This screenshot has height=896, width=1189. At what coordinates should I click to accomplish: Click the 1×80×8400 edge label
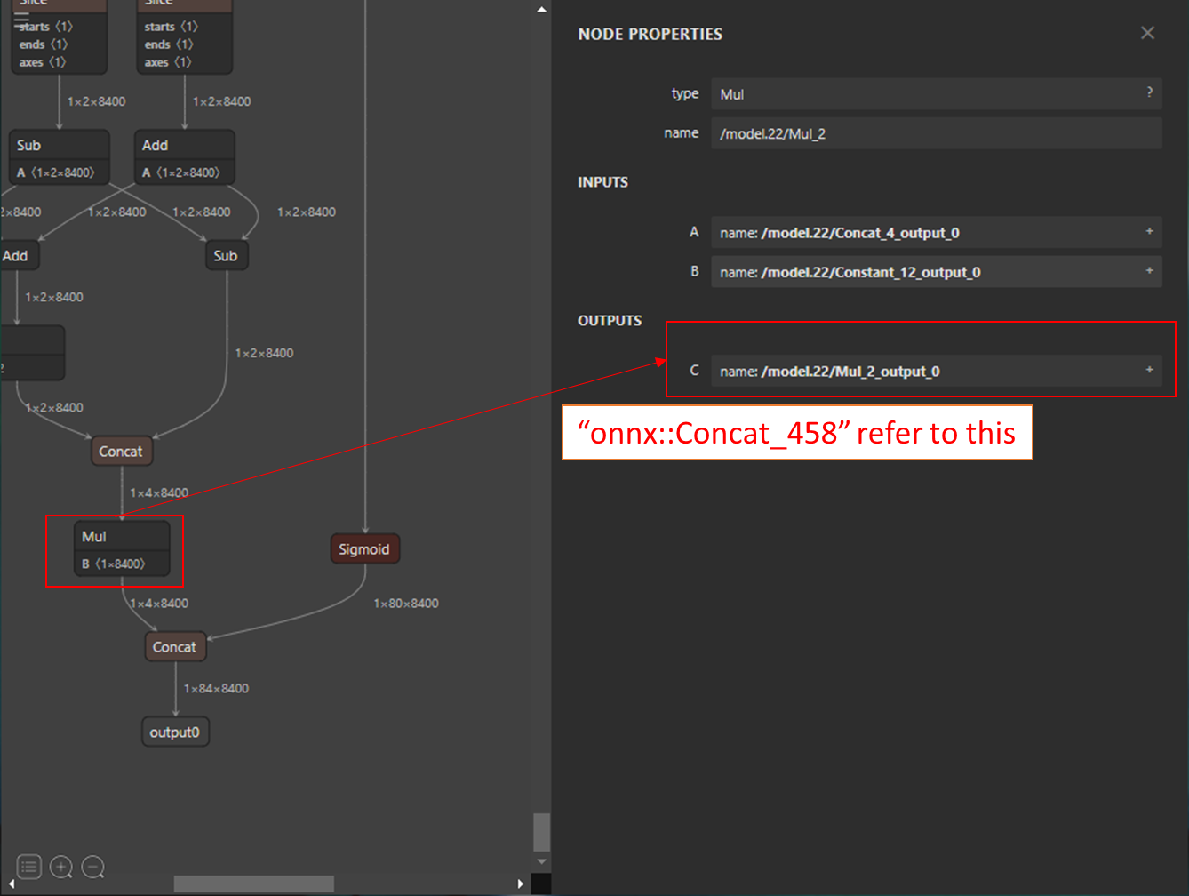coord(406,603)
